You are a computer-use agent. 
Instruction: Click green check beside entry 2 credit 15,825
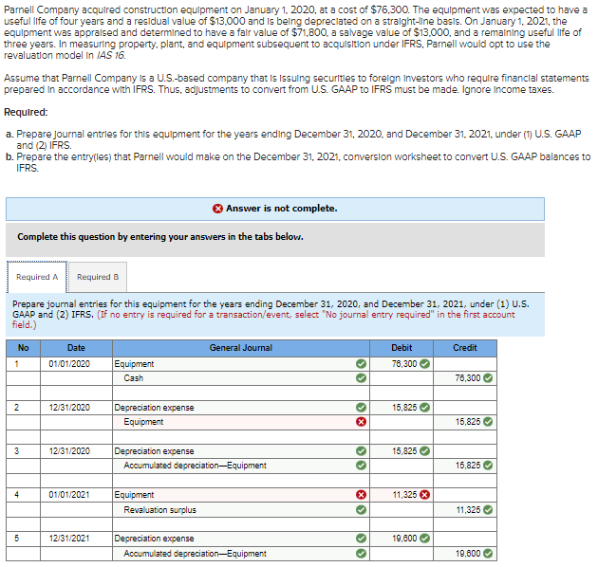click(488, 422)
